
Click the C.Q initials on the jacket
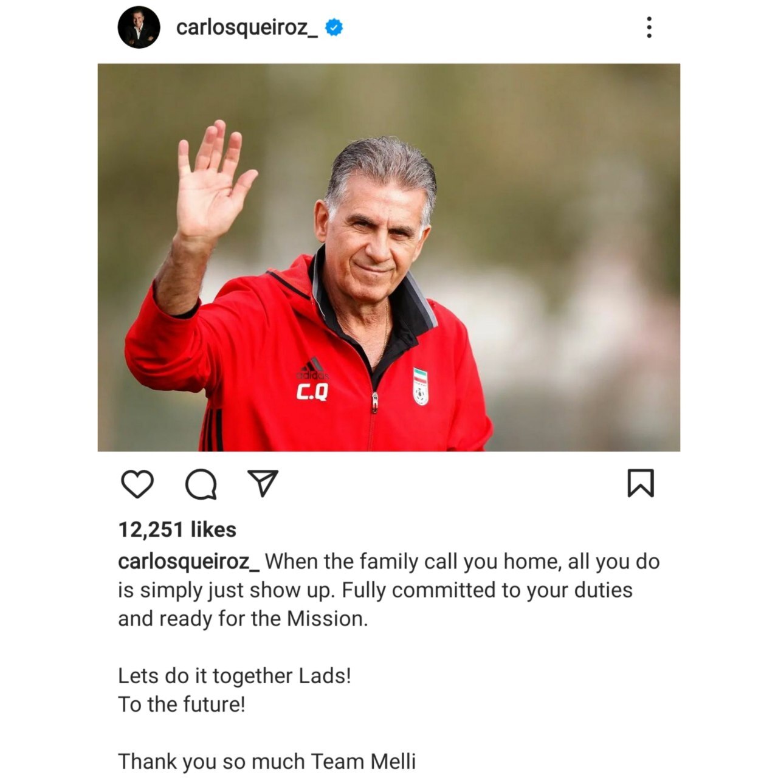312,393
